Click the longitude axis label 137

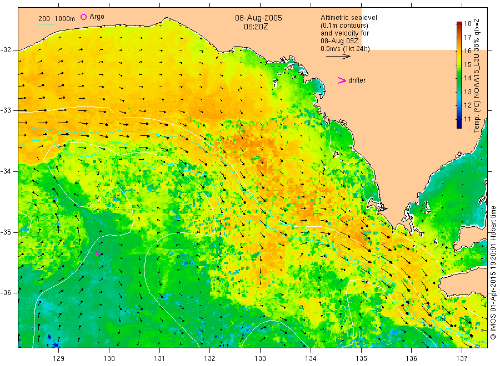click(462, 359)
